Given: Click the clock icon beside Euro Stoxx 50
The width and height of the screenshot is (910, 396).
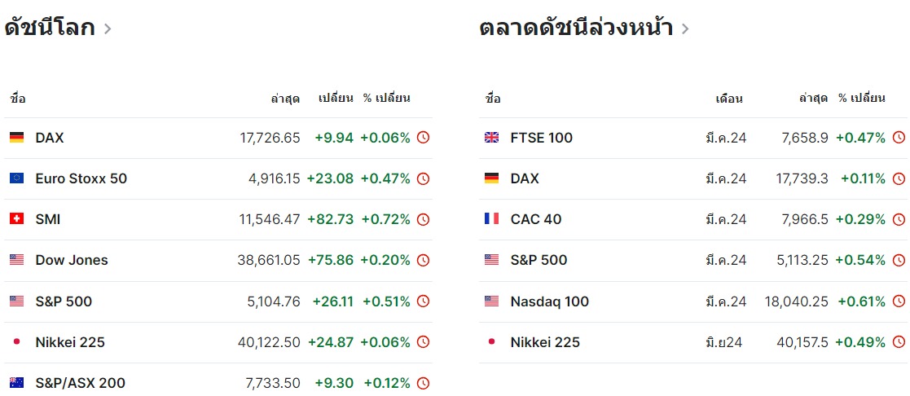Looking at the screenshot, I should click(x=423, y=178).
